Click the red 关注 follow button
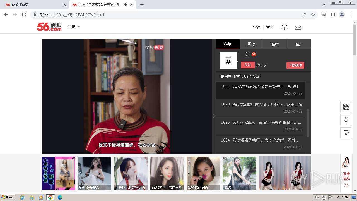The image size is (357, 201). [x=248, y=65]
